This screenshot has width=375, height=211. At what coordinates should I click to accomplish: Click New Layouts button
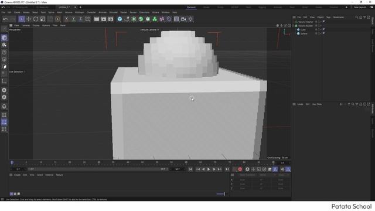click(x=360, y=8)
